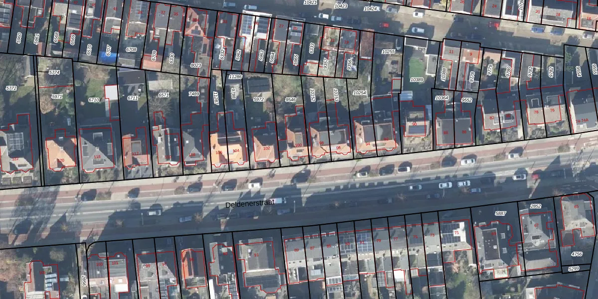Select the building with house number 102
Image resolution: width=598 pixels, height=299 pixels.
[x=266, y=148]
